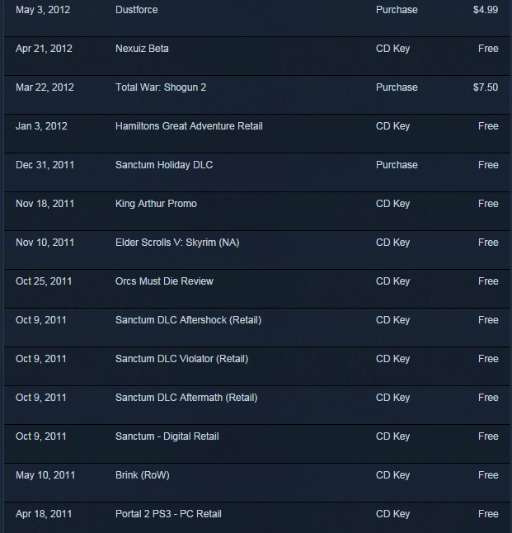Open Sanctum DLC Aftermath (Retail) entry

pyautogui.click(x=257, y=405)
